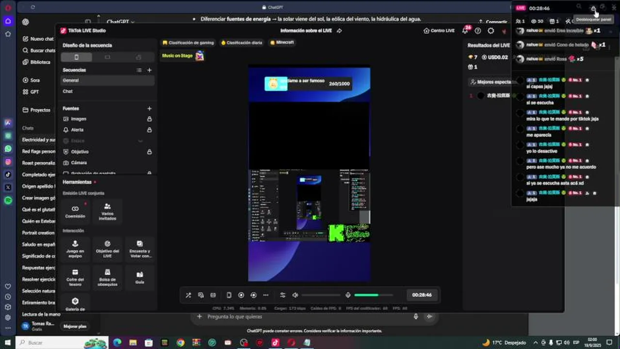The height and width of the screenshot is (349, 620).
Task: Open the Clasificación diaria tag
Action: (x=242, y=43)
